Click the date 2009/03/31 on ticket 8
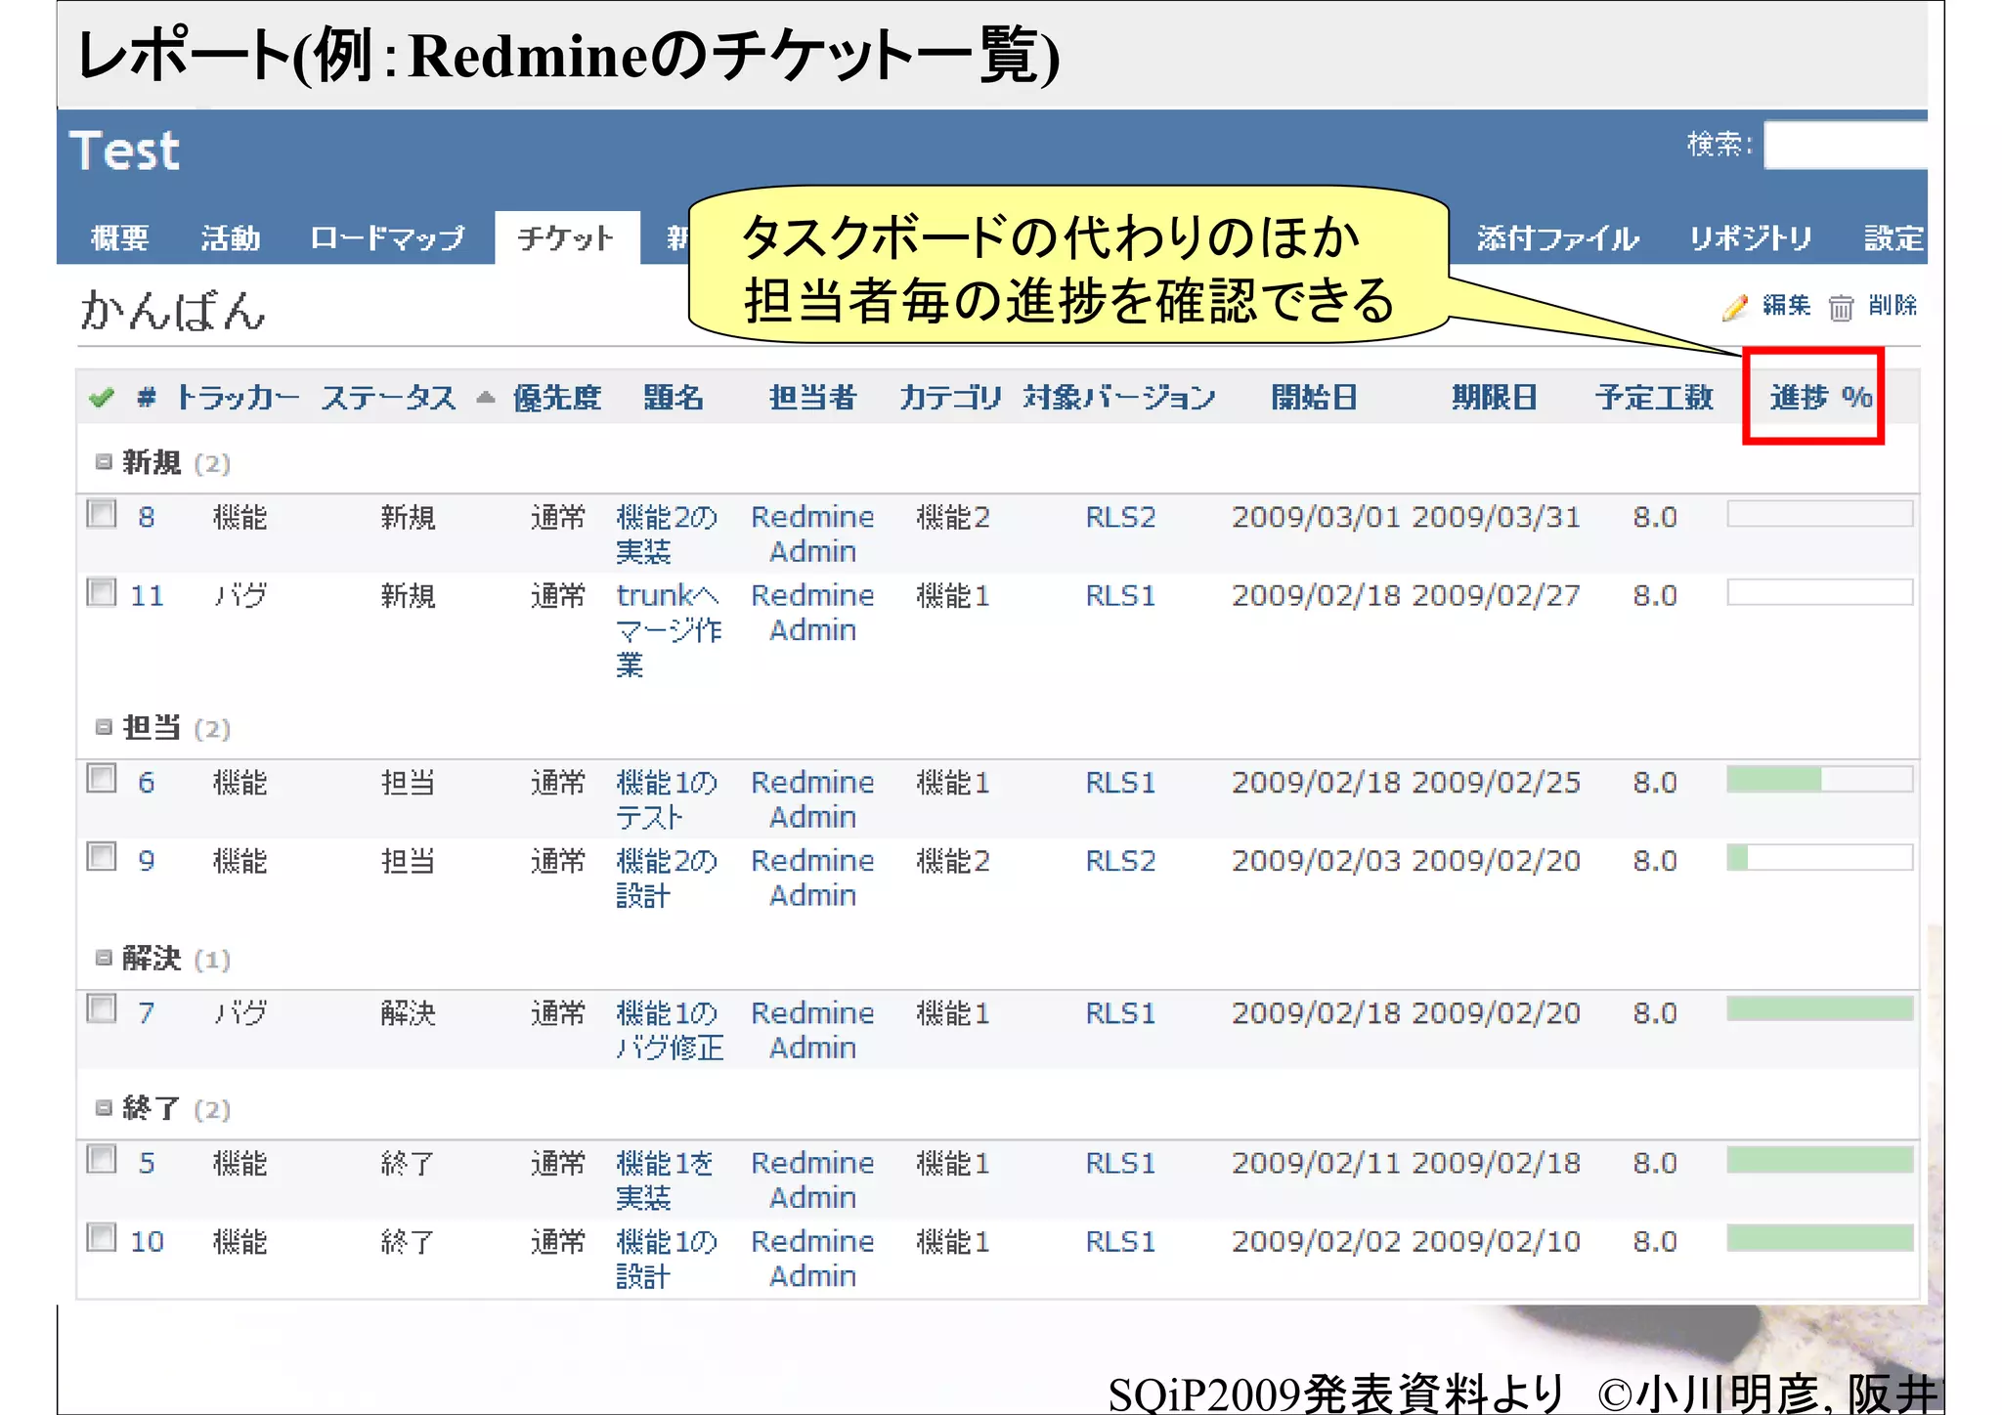 pyautogui.click(x=1496, y=517)
